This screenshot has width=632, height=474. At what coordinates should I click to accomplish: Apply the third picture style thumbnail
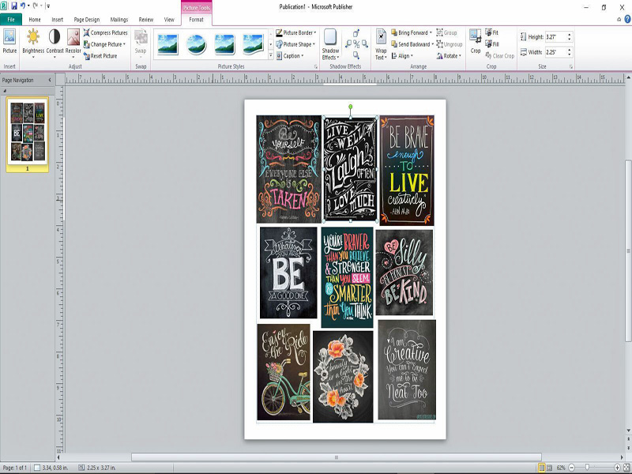[x=224, y=44]
